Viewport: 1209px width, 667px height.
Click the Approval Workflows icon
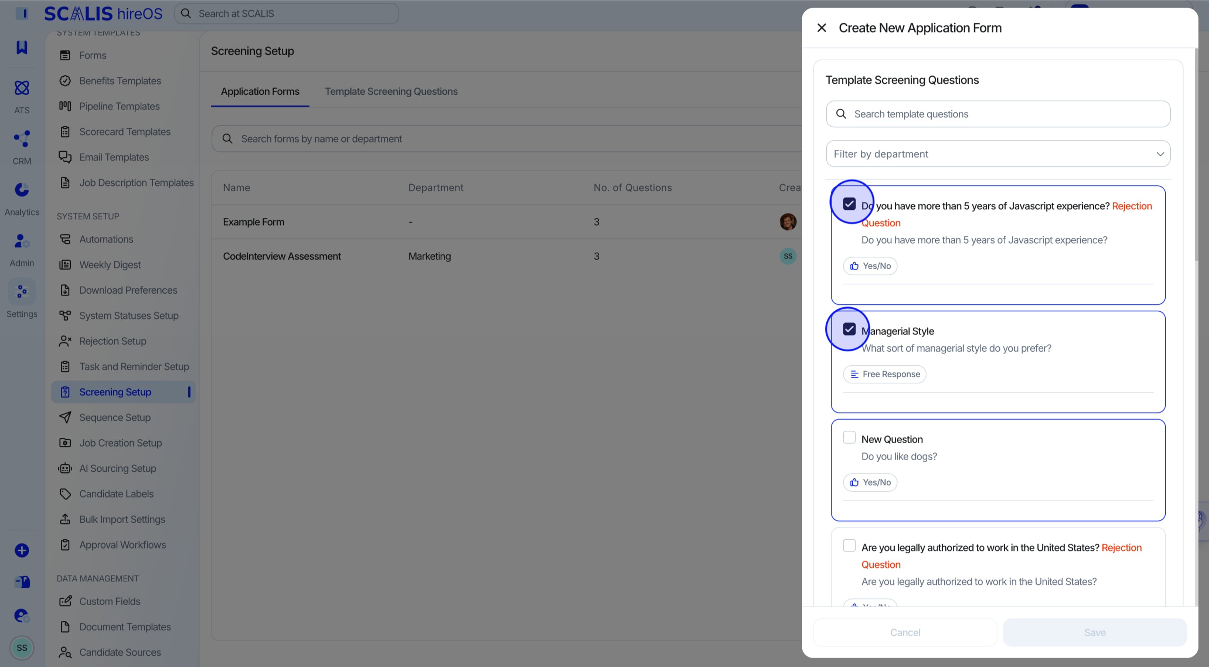pyautogui.click(x=65, y=544)
